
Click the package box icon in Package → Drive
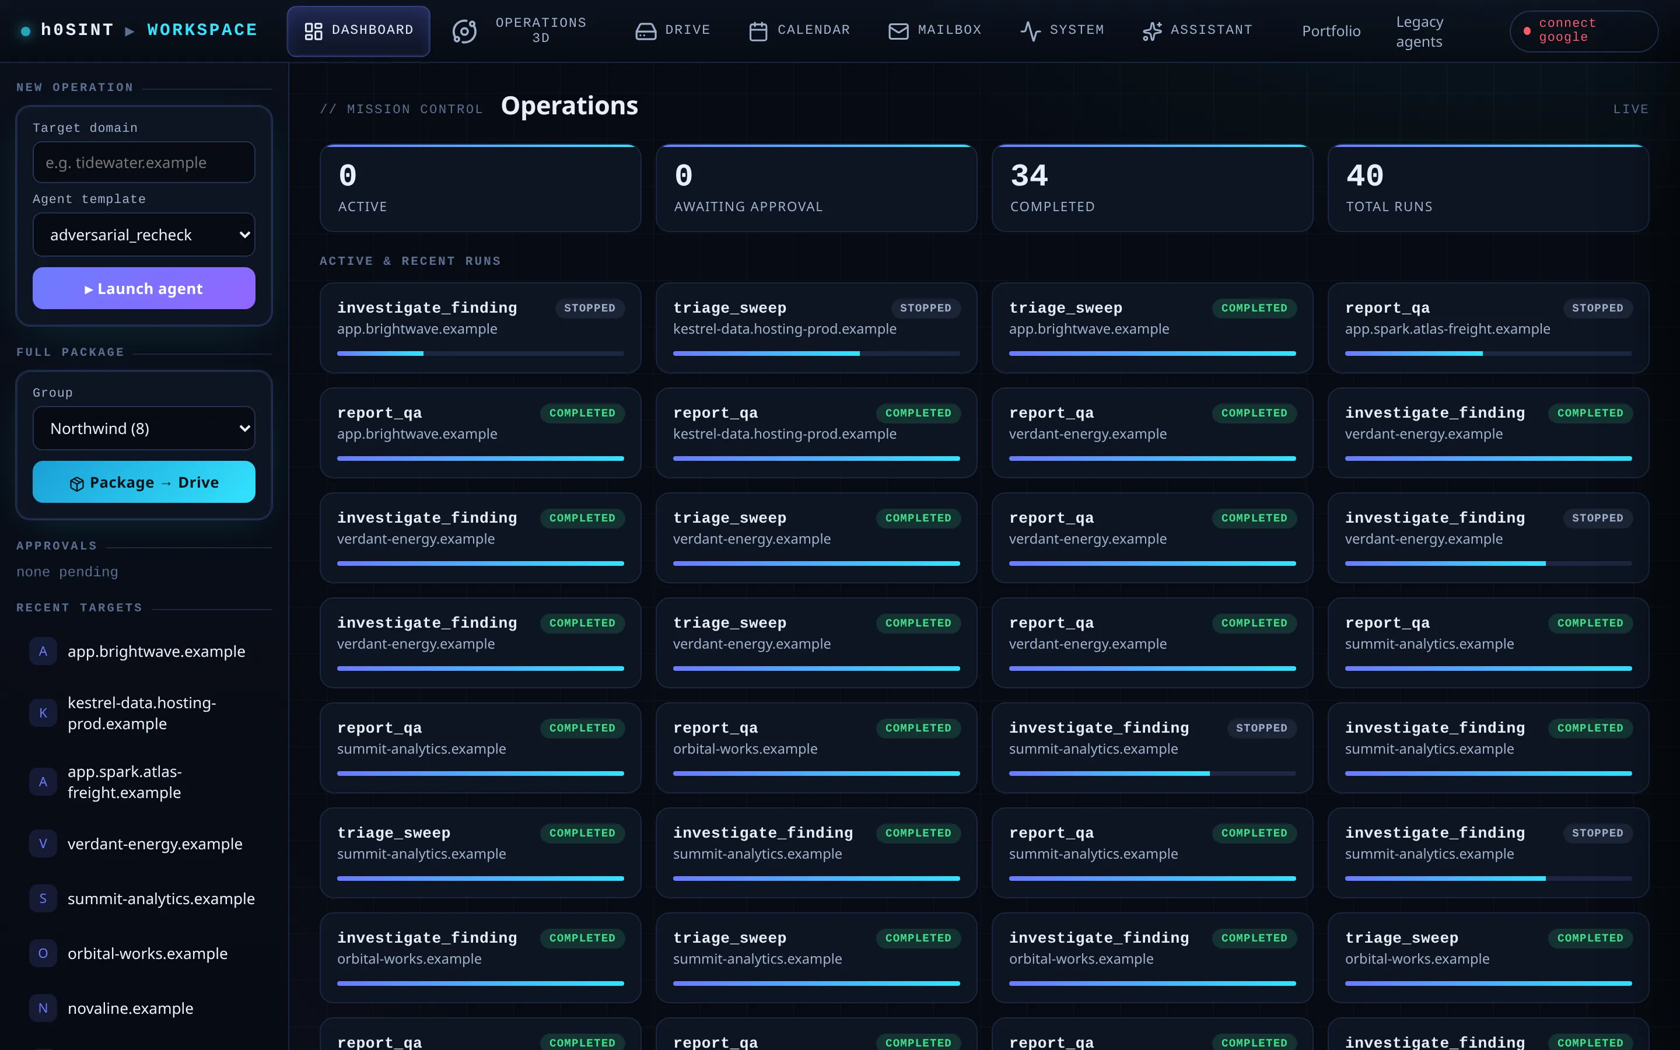tap(76, 484)
